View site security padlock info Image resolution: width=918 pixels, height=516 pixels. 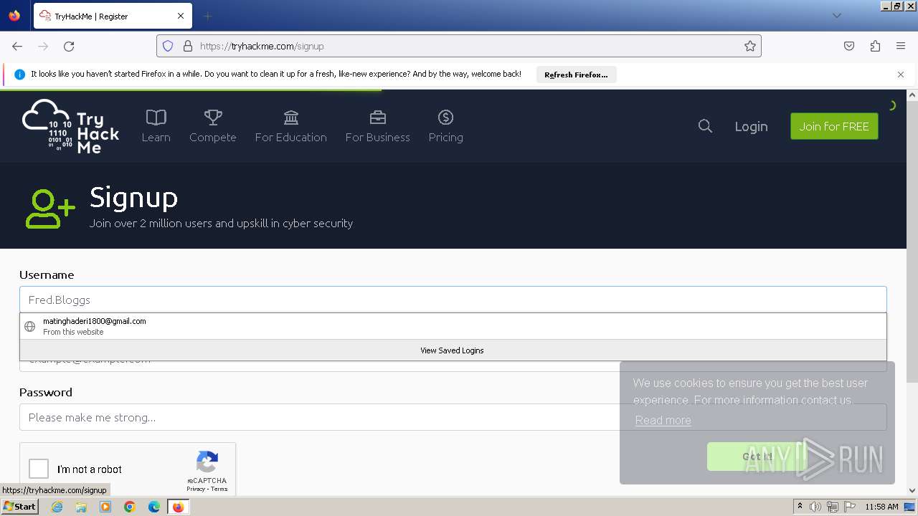(188, 46)
